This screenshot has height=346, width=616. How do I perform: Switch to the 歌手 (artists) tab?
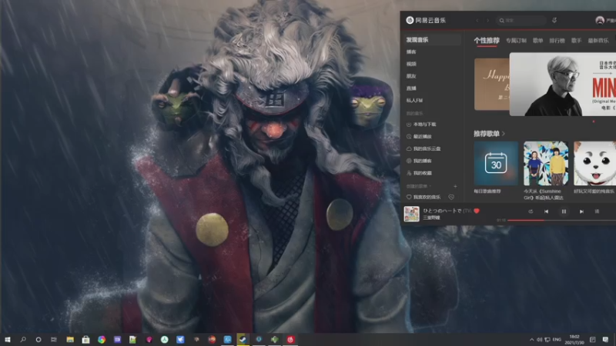576,41
